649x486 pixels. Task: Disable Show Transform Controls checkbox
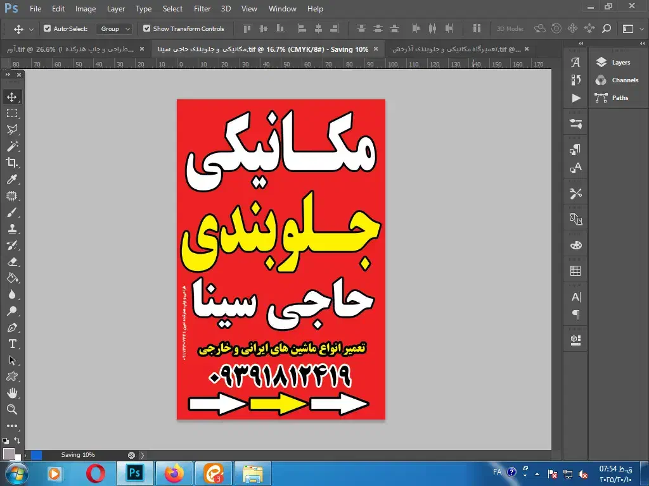pos(146,28)
